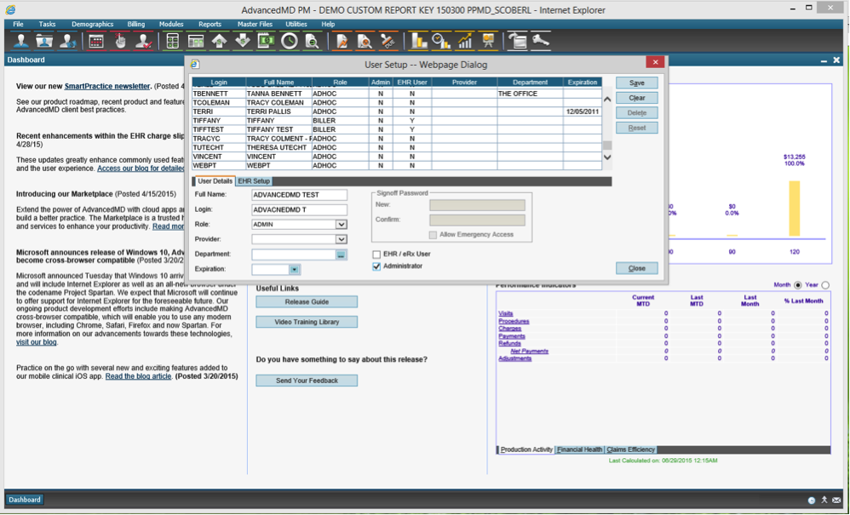
Task: Click the Clear button in User Setup
Action: tap(637, 98)
